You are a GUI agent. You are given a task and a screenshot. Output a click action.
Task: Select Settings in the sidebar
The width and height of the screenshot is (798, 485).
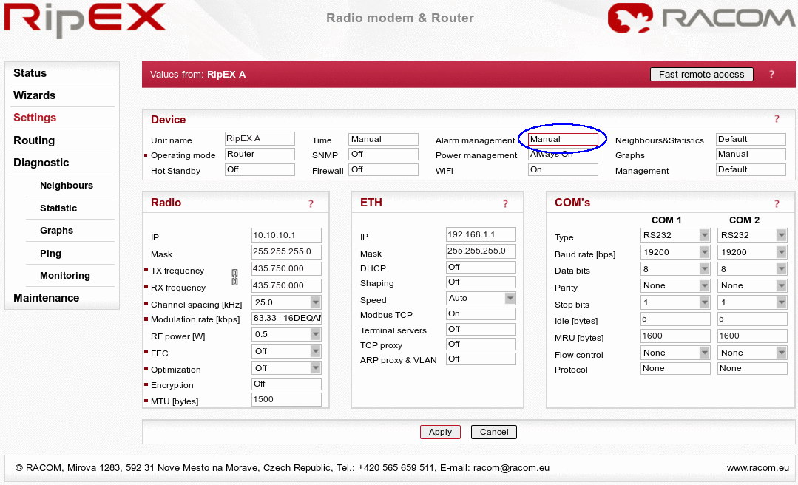[x=35, y=118]
